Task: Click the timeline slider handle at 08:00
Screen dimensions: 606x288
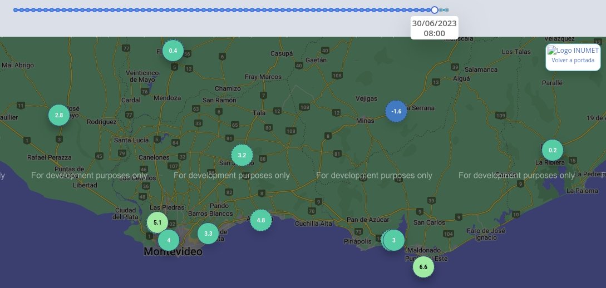Action: coord(435,10)
